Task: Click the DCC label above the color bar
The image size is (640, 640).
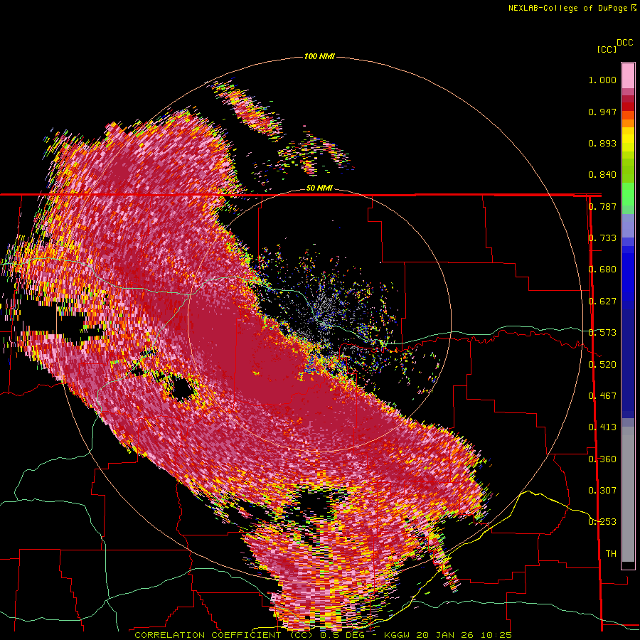Action: pyautogui.click(x=625, y=43)
